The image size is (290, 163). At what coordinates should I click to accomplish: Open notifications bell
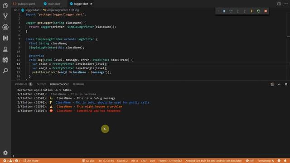[x=285, y=161]
